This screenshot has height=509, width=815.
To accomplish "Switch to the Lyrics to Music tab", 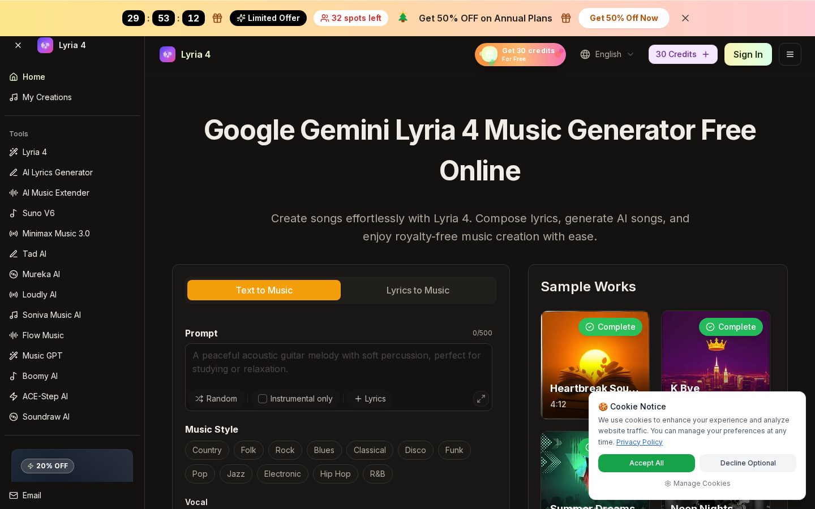I will 418,290.
